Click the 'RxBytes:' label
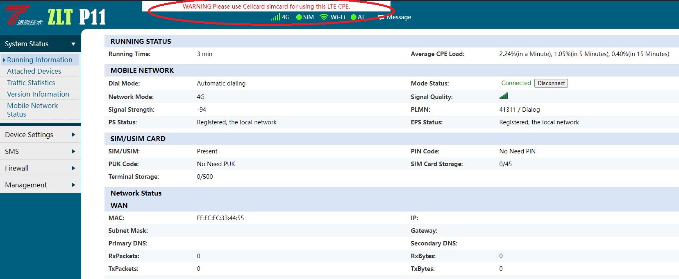Screen dimensions: 679x279 click(423, 256)
